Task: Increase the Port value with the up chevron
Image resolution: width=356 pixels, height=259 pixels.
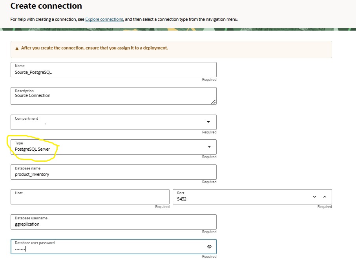Action: click(325, 197)
